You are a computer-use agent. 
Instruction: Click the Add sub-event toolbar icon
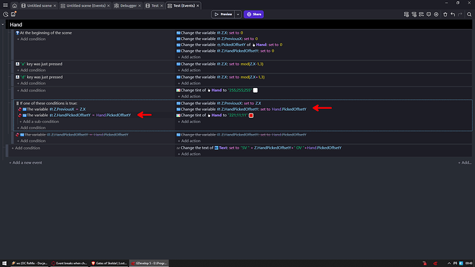(414, 14)
